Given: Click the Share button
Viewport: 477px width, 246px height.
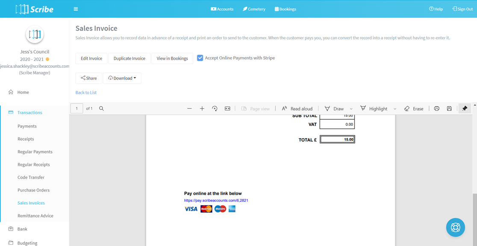Looking at the screenshot, I should 89,78.
